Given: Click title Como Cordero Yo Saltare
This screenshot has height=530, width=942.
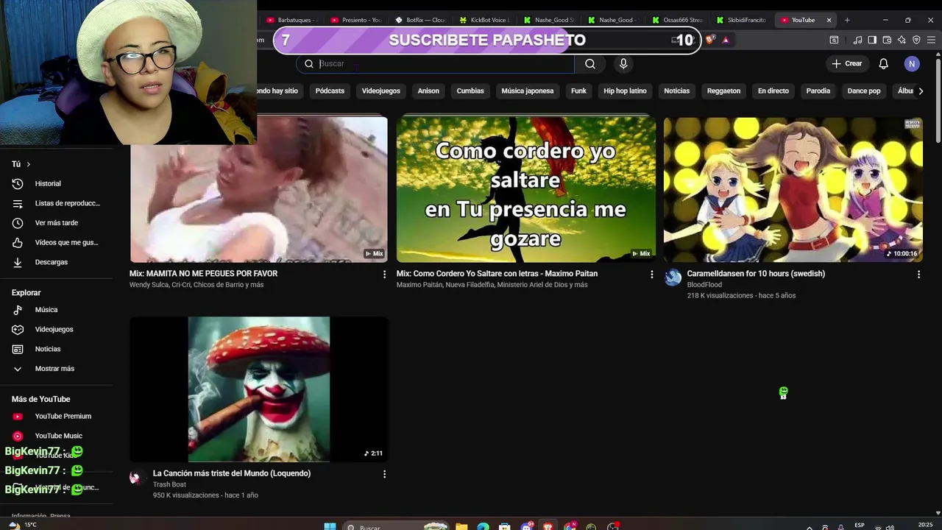Looking at the screenshot, I should click(497, 274).
